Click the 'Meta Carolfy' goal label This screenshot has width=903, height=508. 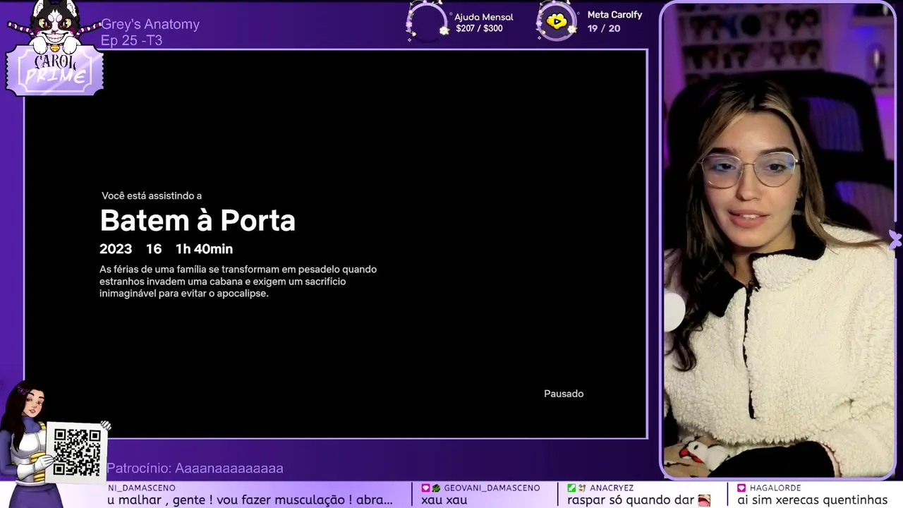614,15
